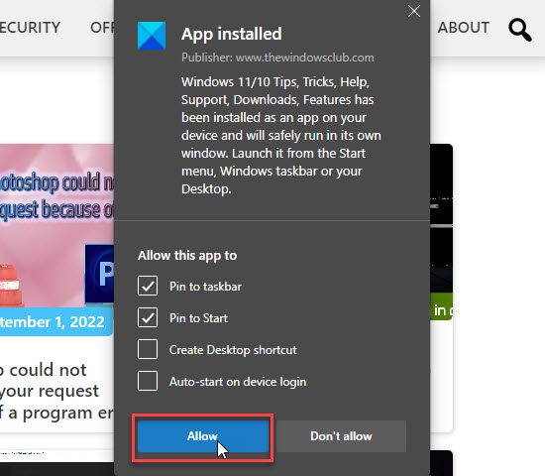The image size is (545, 476).
Task: Close the App installed dialog
Action: (414, 12)
